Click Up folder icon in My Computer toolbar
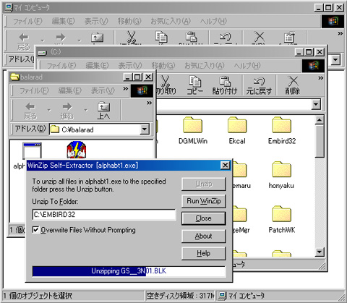 (97, 38)
